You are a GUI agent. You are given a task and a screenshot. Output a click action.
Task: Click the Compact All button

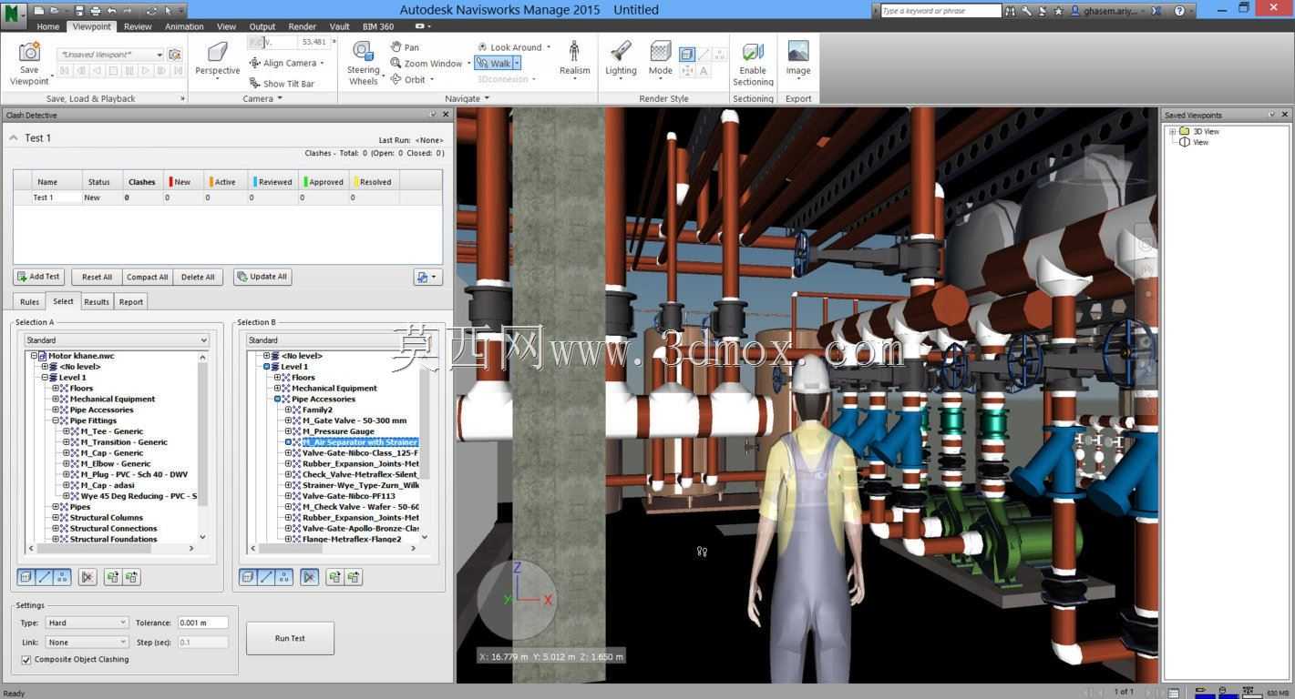147,277
